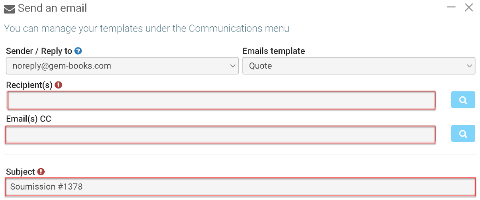480x200 pixels.
Task: Click into the Subject field containing Soumission #1378
Action: pos(240,186)
